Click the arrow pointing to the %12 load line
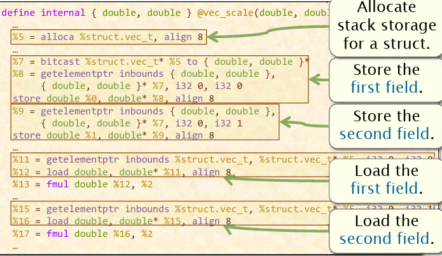 click(x=273, y=179)
